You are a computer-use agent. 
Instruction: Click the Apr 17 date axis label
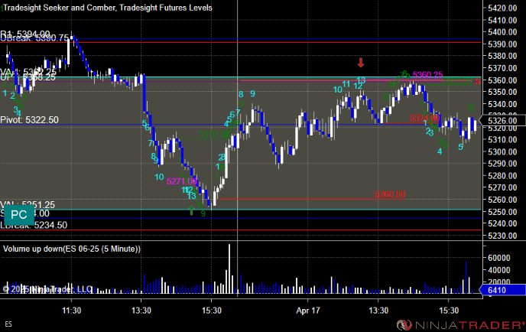[x=308, y=311]
